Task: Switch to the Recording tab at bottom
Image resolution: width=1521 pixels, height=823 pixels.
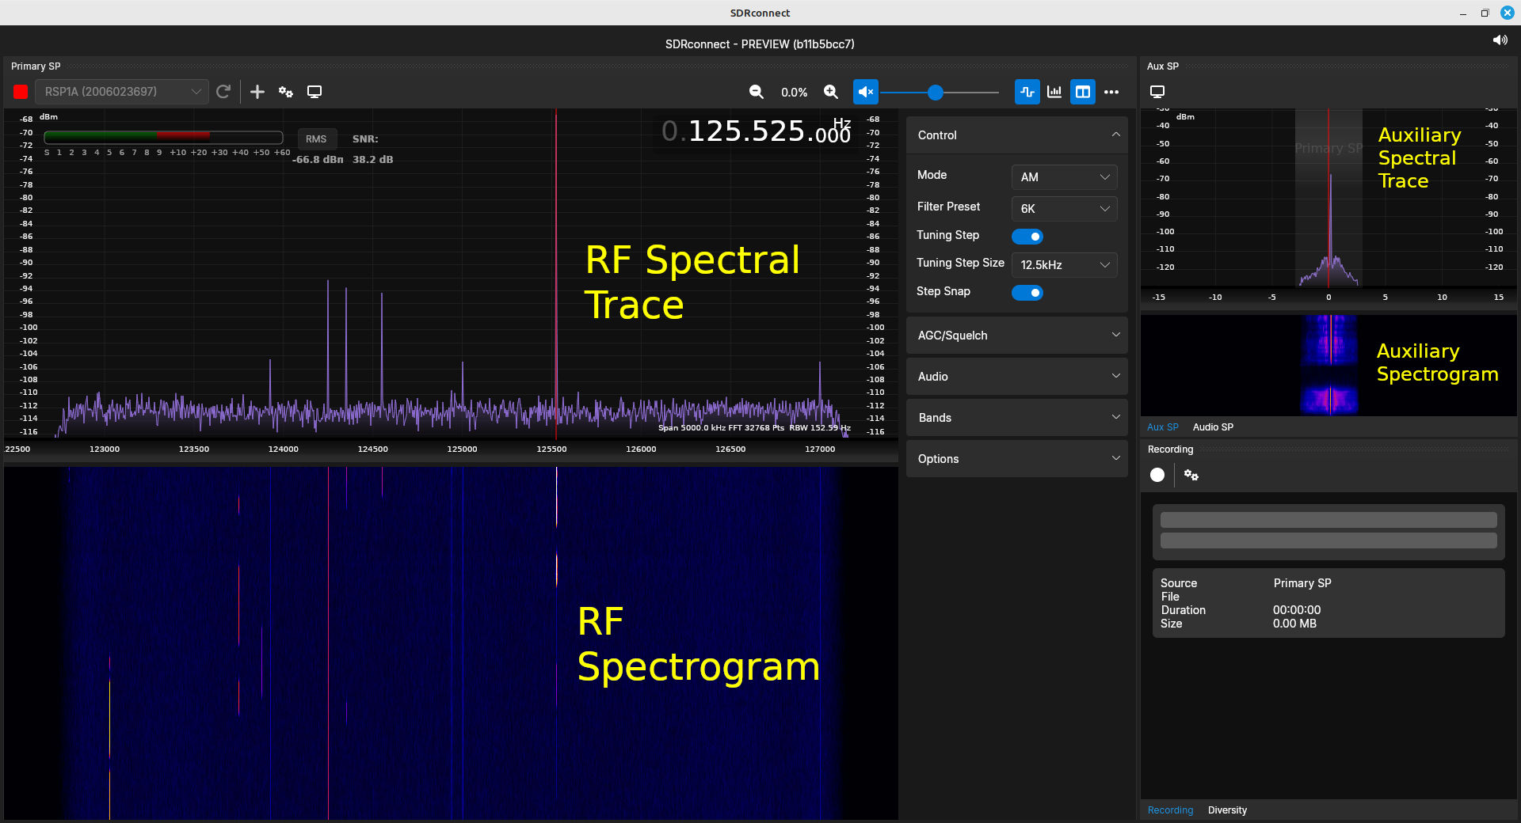Action: pos(1170,810)
